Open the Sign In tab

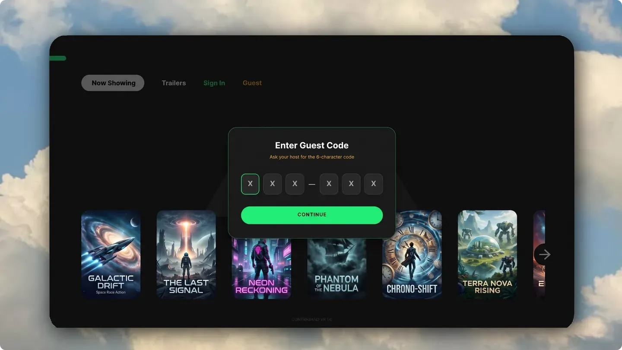coord(214,83)
